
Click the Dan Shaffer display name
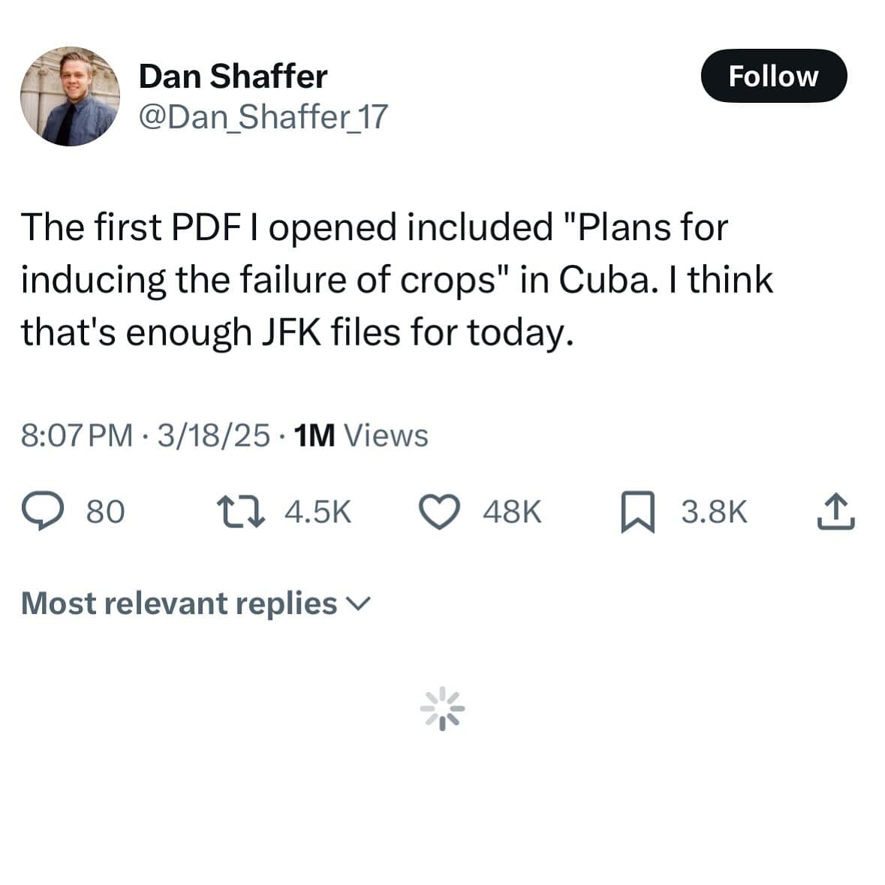(233, 77)
